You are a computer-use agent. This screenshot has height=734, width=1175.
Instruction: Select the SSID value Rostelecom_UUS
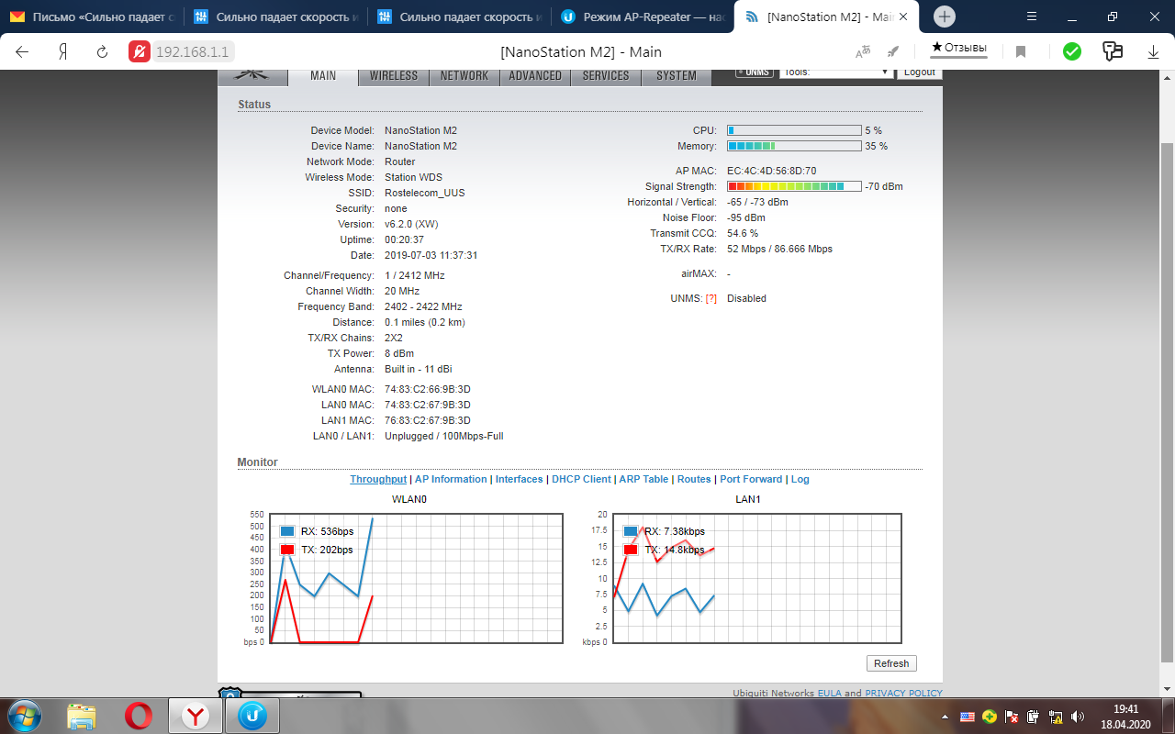pos(425,193)
